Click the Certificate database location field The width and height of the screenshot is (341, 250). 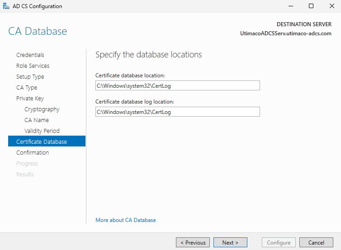(x=177, y=85)
